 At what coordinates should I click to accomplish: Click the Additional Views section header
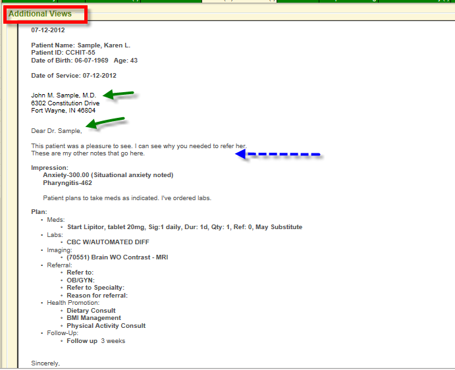tap(41, 14)
